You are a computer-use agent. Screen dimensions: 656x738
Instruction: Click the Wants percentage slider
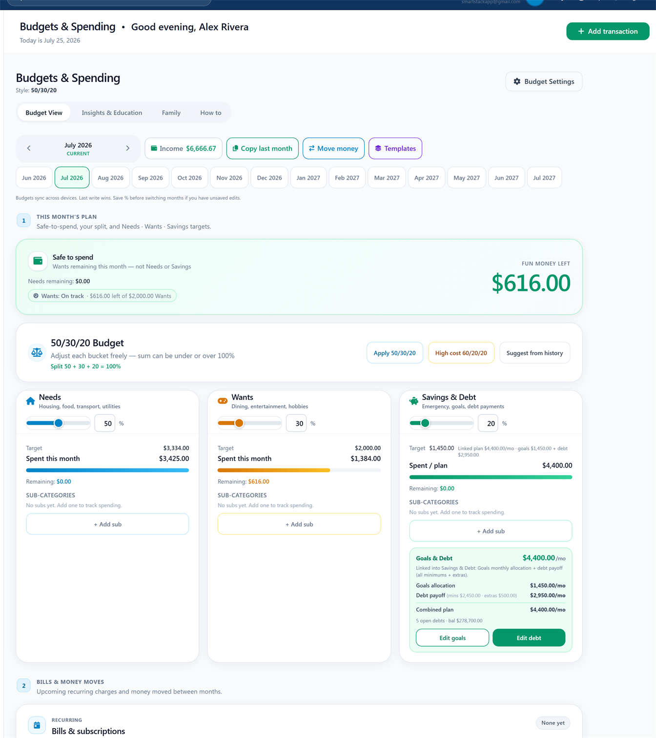250,423
